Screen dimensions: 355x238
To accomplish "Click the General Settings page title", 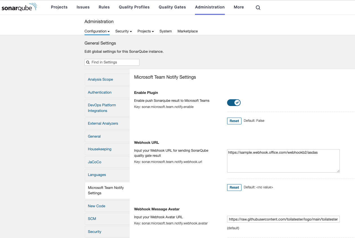I will pos(100,43).
